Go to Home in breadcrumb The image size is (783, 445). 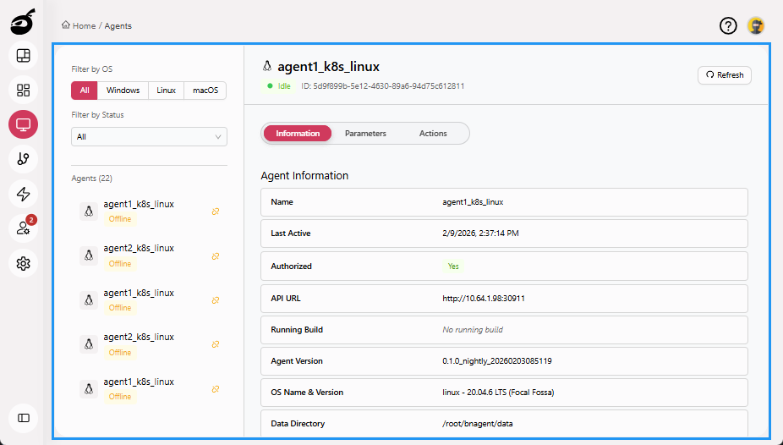coord(79,26)
